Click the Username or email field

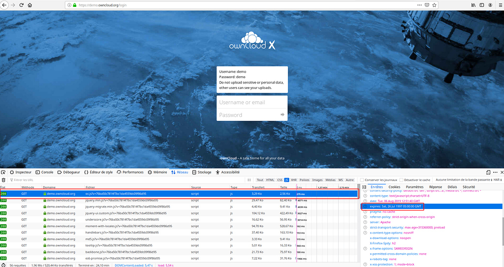[x=252, y=102]
